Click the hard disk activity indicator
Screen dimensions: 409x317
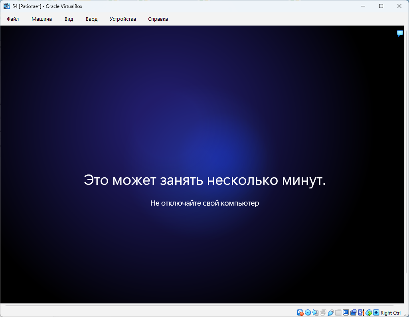(300, 313)
